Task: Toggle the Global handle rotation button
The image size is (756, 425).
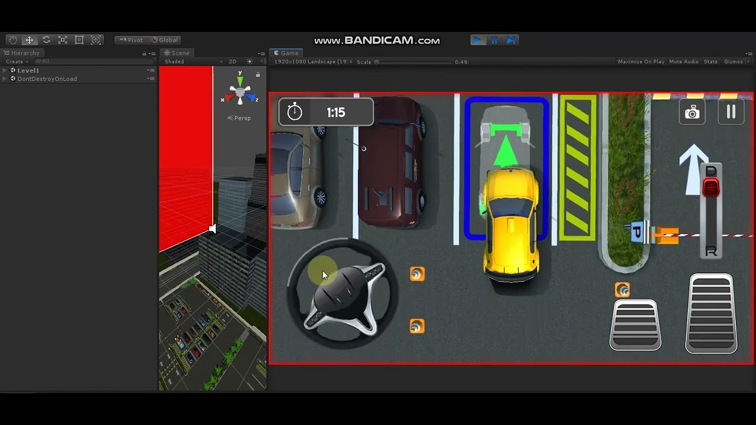Action: click(x=165, y=40)
